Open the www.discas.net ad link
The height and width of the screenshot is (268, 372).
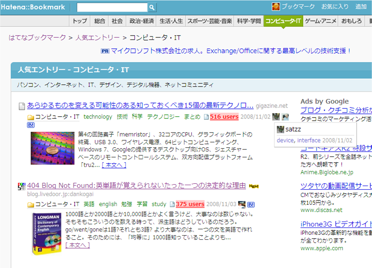pos(321,210)
